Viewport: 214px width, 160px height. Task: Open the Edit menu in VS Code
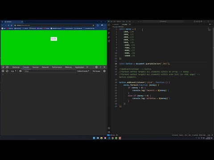[115, 21]
